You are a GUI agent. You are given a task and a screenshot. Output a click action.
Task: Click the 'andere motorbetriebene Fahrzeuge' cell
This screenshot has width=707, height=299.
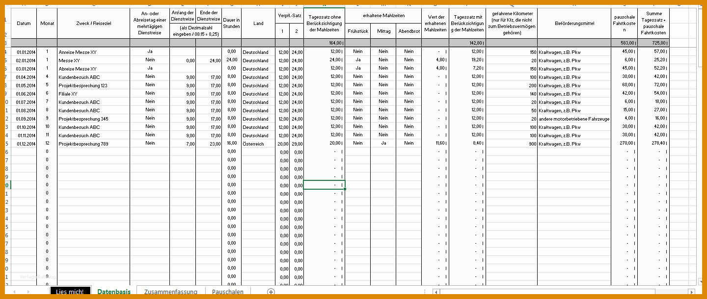[x=574, y=119]
